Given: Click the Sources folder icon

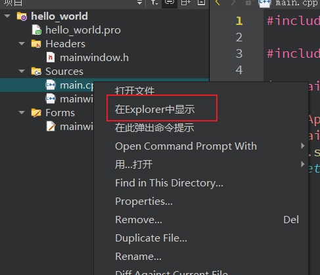Looking at the screenshot, I should click(x=36, y=72).
